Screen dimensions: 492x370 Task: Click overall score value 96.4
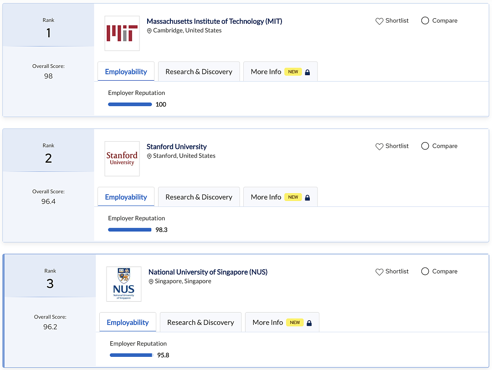[48, 201]
